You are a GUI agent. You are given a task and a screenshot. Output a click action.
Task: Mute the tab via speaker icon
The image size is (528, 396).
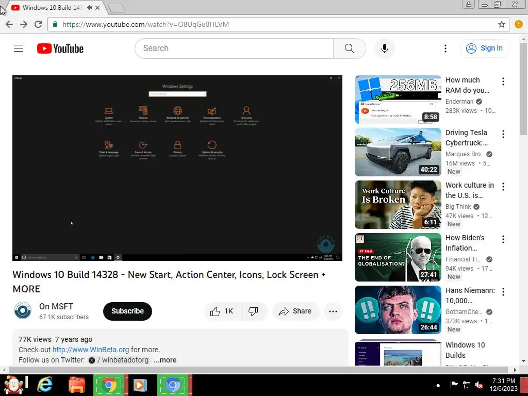pyautogui.click(x=89, y=7)
